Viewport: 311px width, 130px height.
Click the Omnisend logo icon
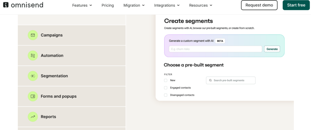pos(6,5)
